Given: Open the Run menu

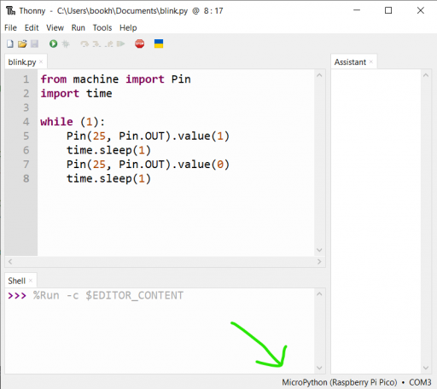Looking at the screenshot, I should click(79, 28).
